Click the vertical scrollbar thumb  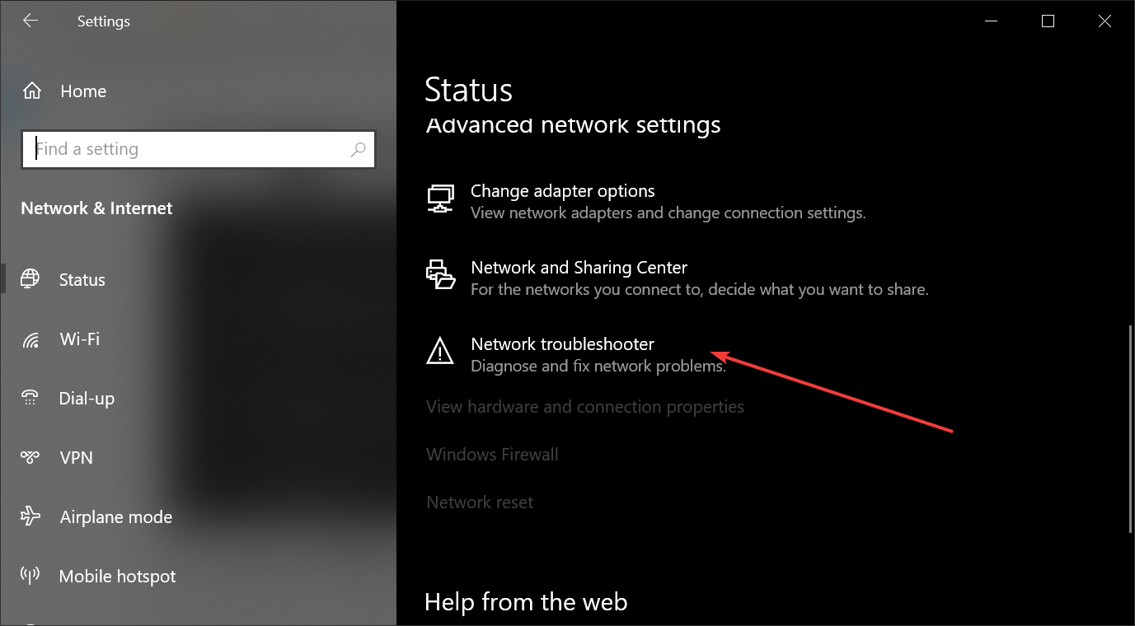tap(1130, 428)
